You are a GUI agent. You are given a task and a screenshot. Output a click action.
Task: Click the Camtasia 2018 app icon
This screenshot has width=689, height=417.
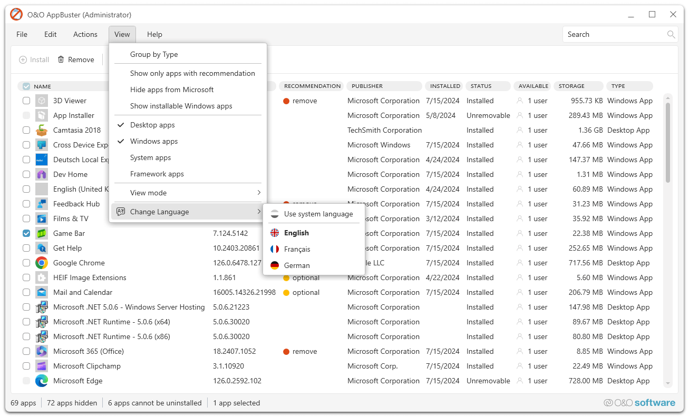[42, 130]
